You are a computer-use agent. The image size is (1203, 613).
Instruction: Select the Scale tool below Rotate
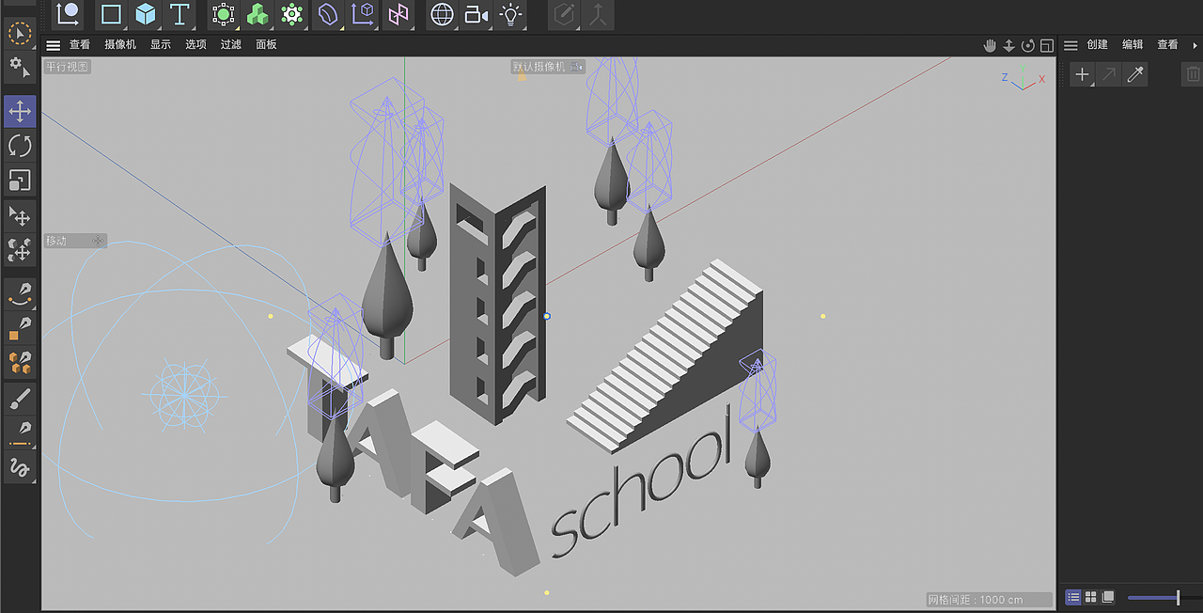click(20, 180)
